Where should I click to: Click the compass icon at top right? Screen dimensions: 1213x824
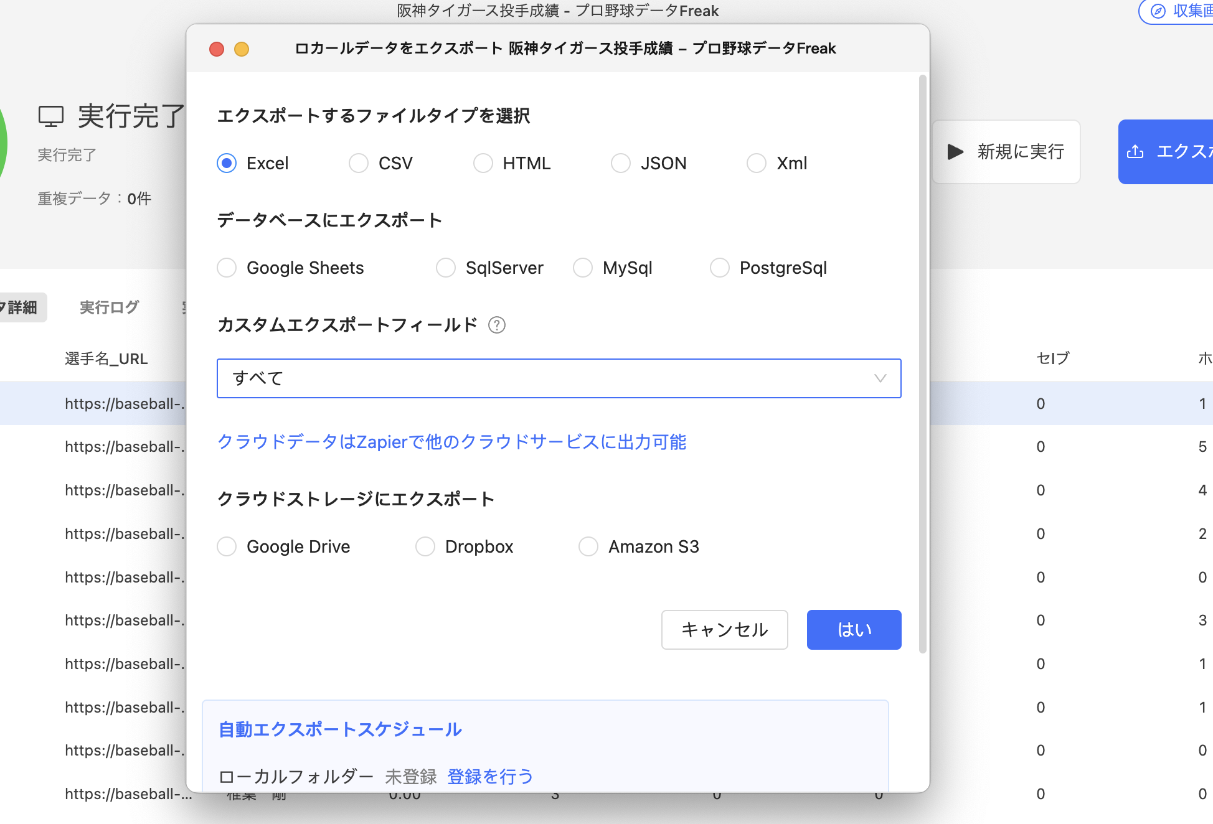(x=1158, y=11)
